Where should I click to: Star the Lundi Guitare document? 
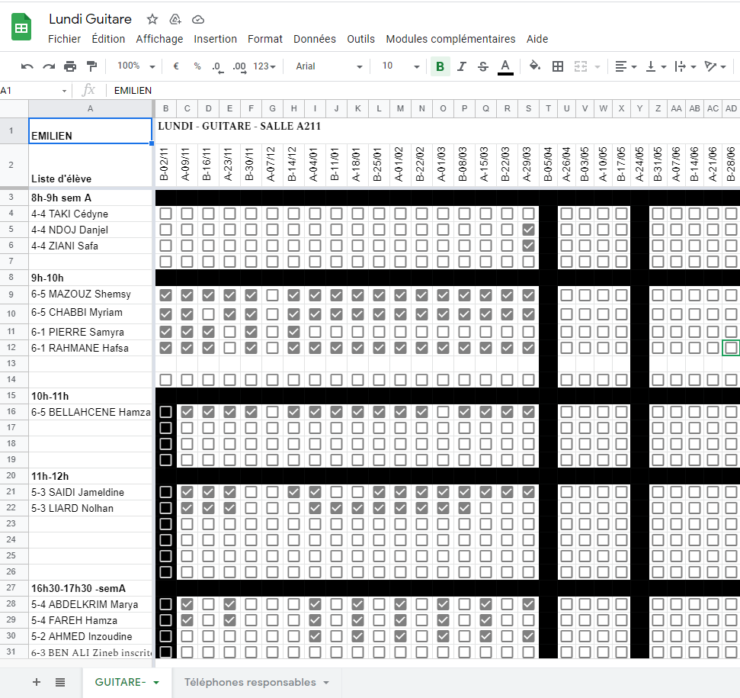[152, 19]
